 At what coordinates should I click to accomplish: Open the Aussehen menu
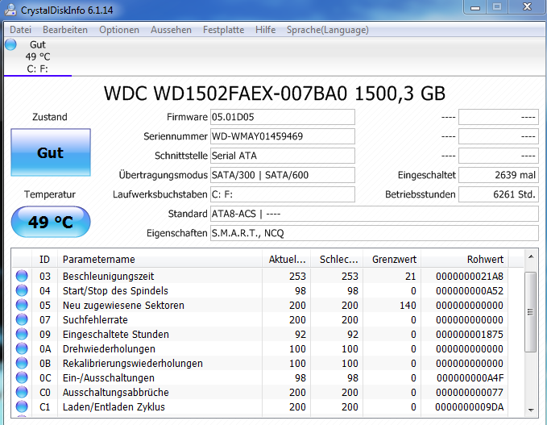coord(171,30)
